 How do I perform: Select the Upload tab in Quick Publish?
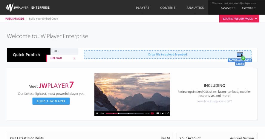tap(62, 58)
